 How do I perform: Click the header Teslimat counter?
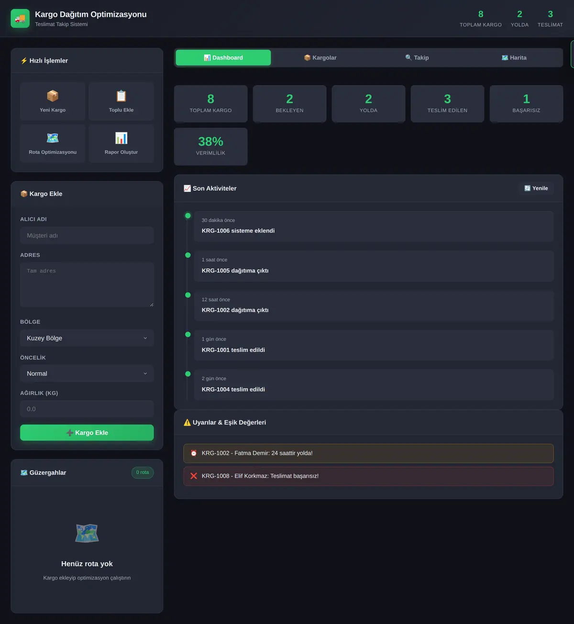coord(550,19)
